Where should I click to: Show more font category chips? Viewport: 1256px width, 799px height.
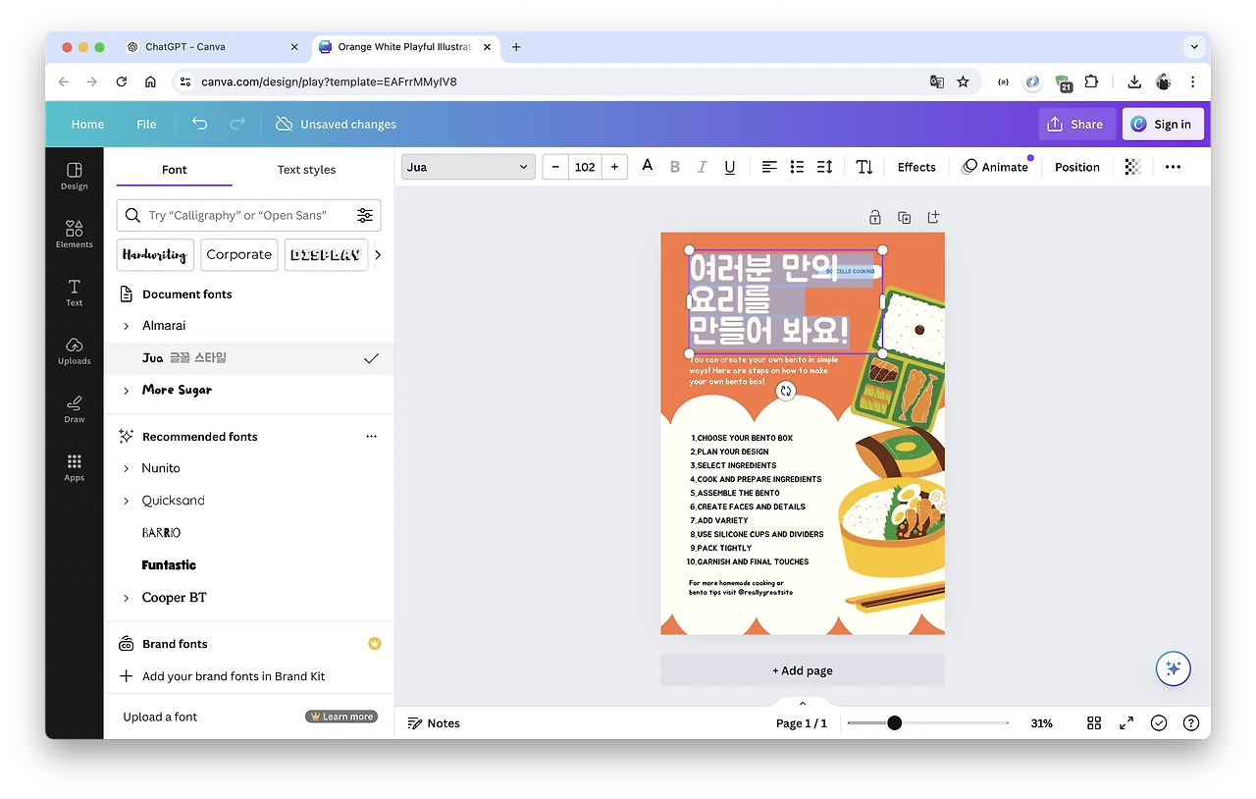pyautogui.click(x=378, y=255)
